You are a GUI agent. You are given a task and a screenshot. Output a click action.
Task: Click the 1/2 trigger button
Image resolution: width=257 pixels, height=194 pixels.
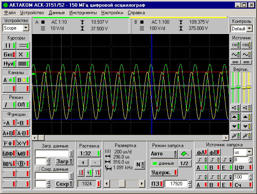(x=185, y=163)
